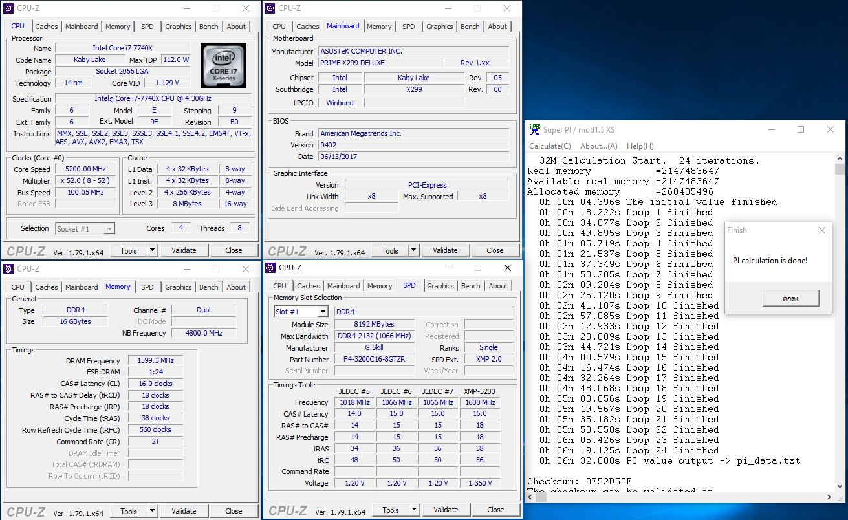
Task: Click the Super PI title bar icon
Action: (534, 129)
